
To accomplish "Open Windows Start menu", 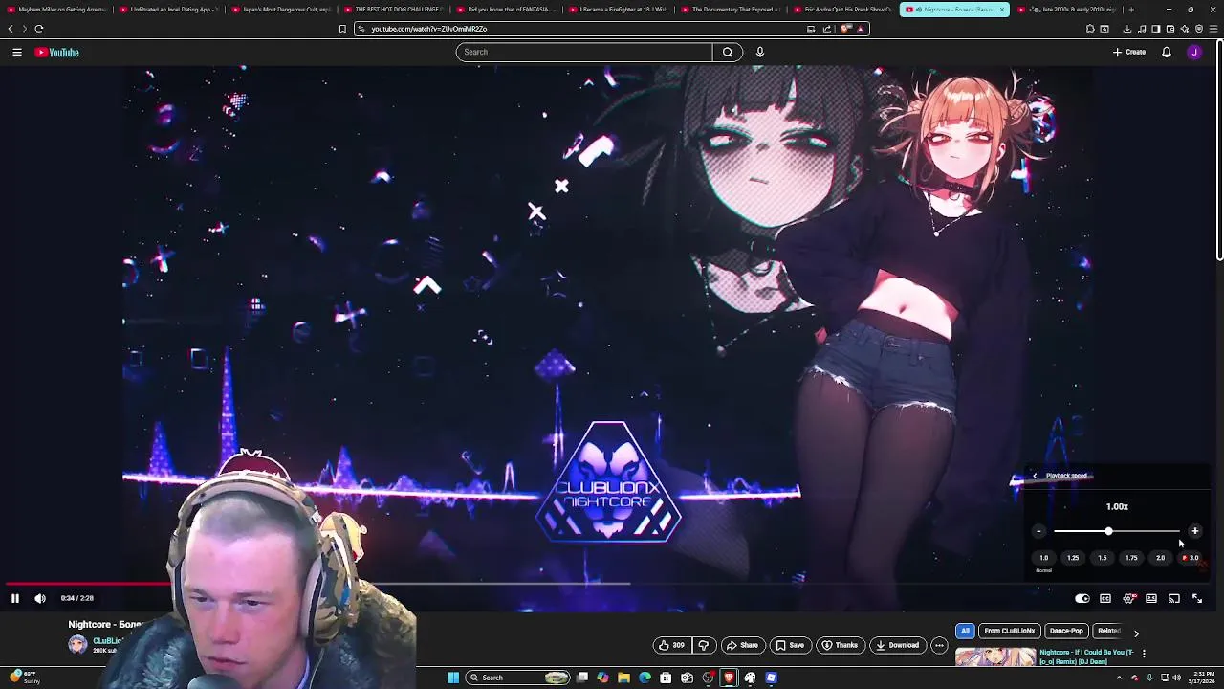I will click(x=453, y=678).
